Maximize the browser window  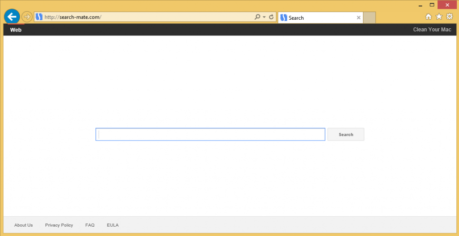[x=432, y=4]
